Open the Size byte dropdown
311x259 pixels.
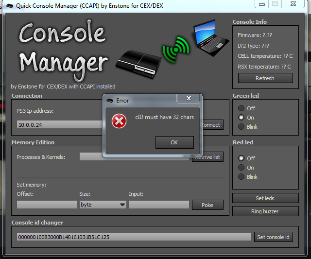103,205
